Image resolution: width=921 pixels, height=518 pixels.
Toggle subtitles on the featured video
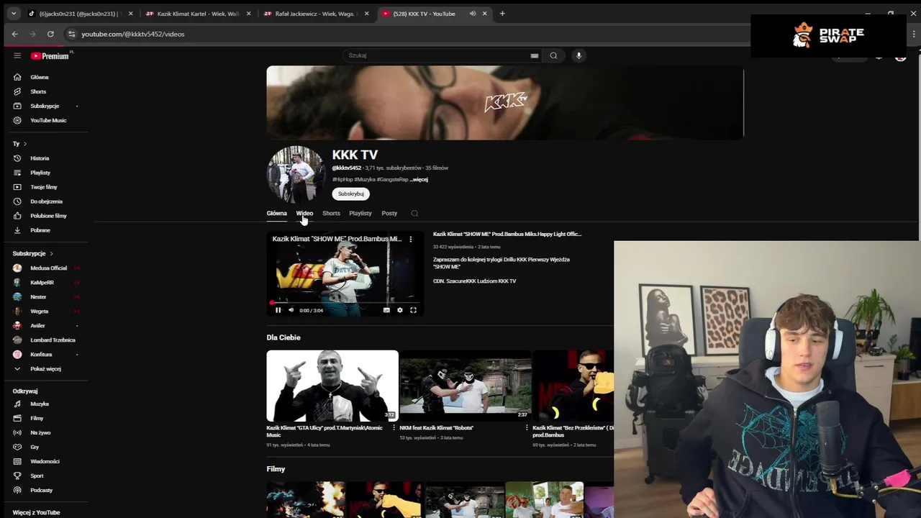click(386, 310)
